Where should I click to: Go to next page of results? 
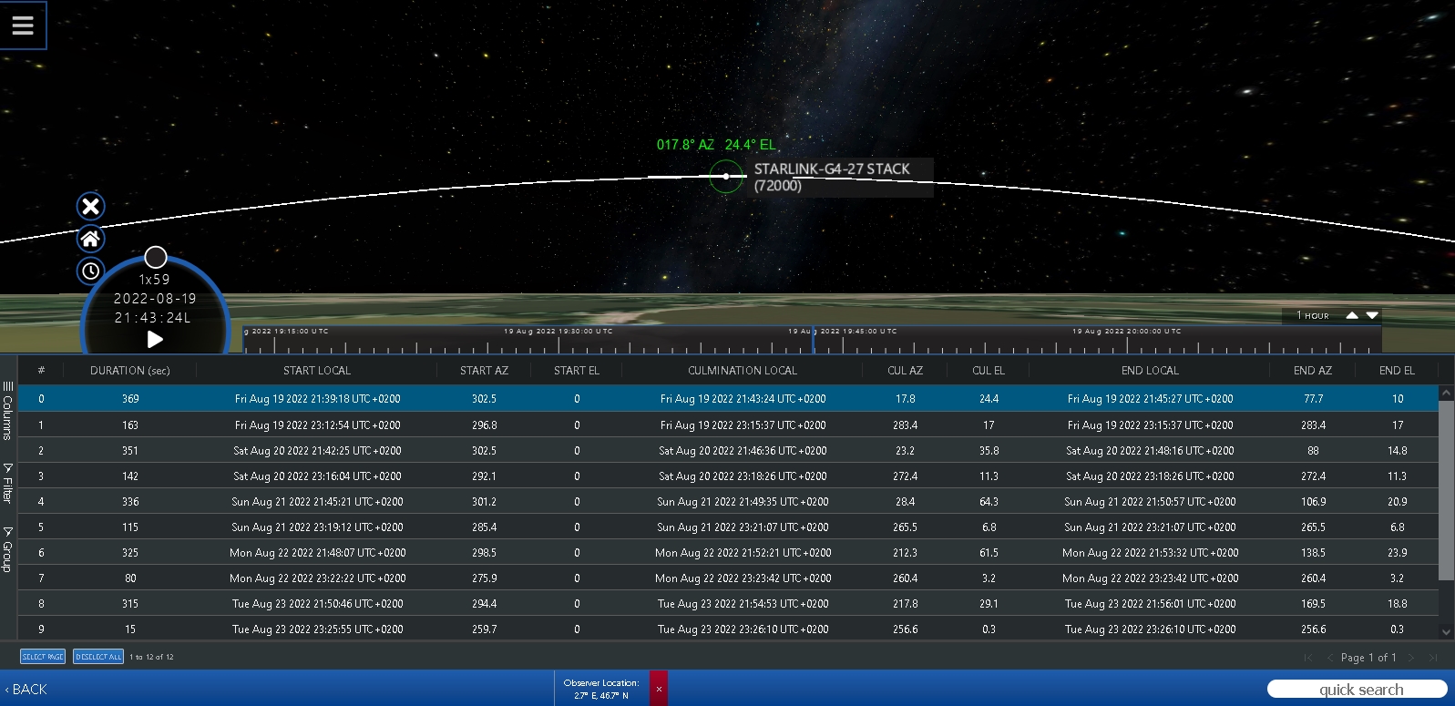point(1411,658)
